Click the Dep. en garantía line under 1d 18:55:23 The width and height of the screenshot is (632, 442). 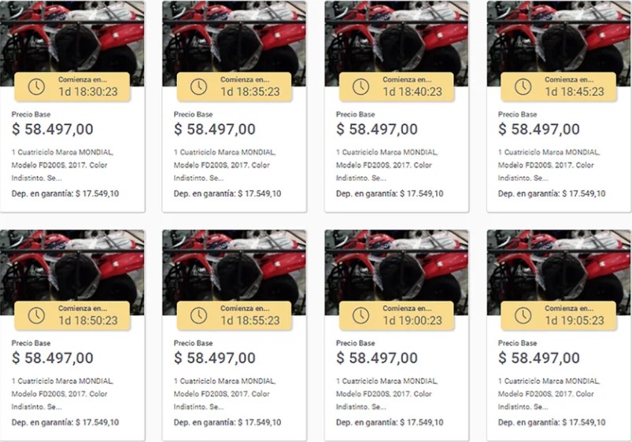click(x=227, y=422)
